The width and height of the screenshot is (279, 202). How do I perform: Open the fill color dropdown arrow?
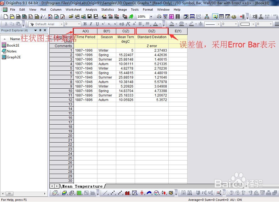[x=176, y=24]
